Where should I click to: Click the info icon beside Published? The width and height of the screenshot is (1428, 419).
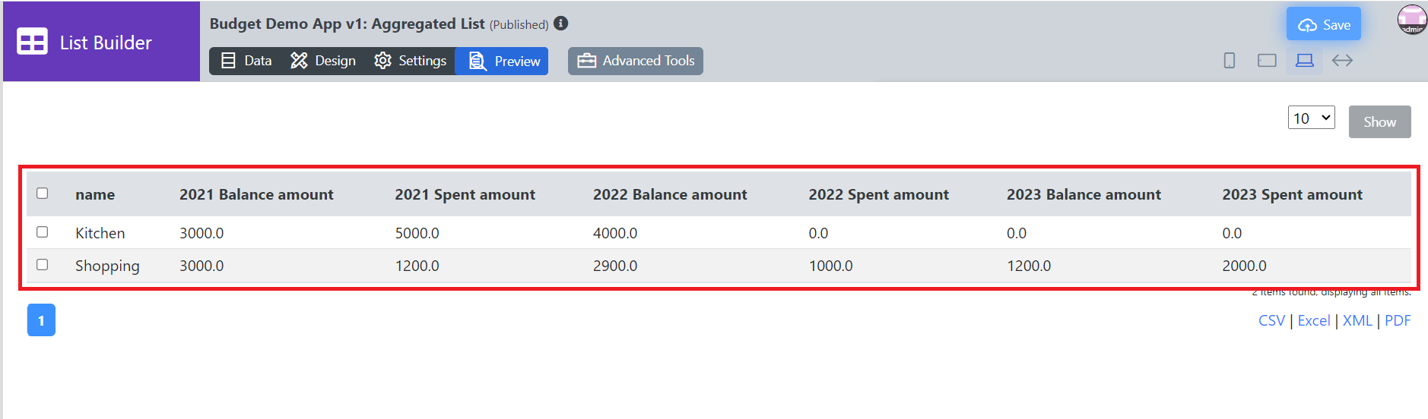pos(561,24)
